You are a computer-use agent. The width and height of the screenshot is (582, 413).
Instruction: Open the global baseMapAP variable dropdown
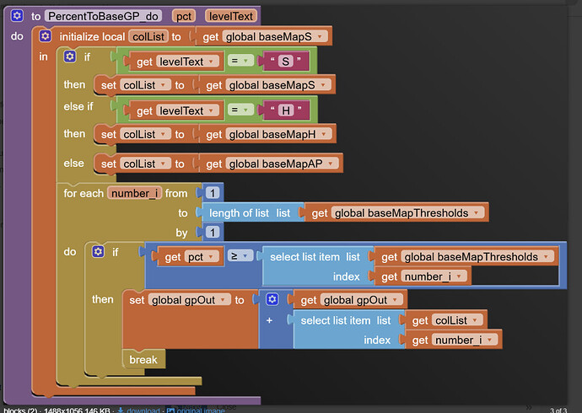[334, 164]
